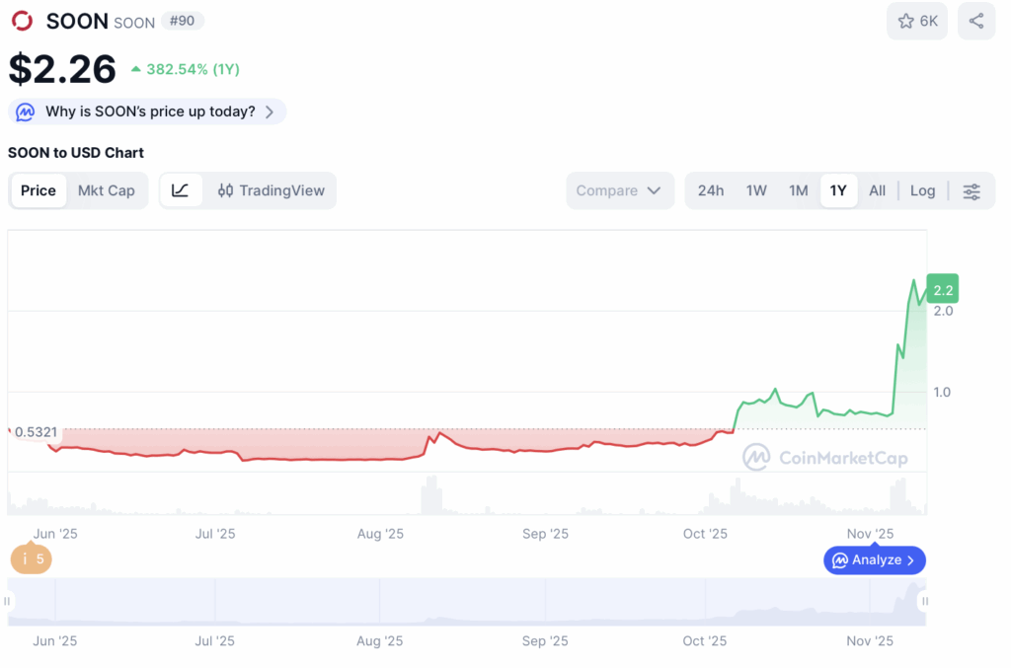This screenshot has height=668, width=1011.
Task: Show All time price history
Action: coord(877,190)
